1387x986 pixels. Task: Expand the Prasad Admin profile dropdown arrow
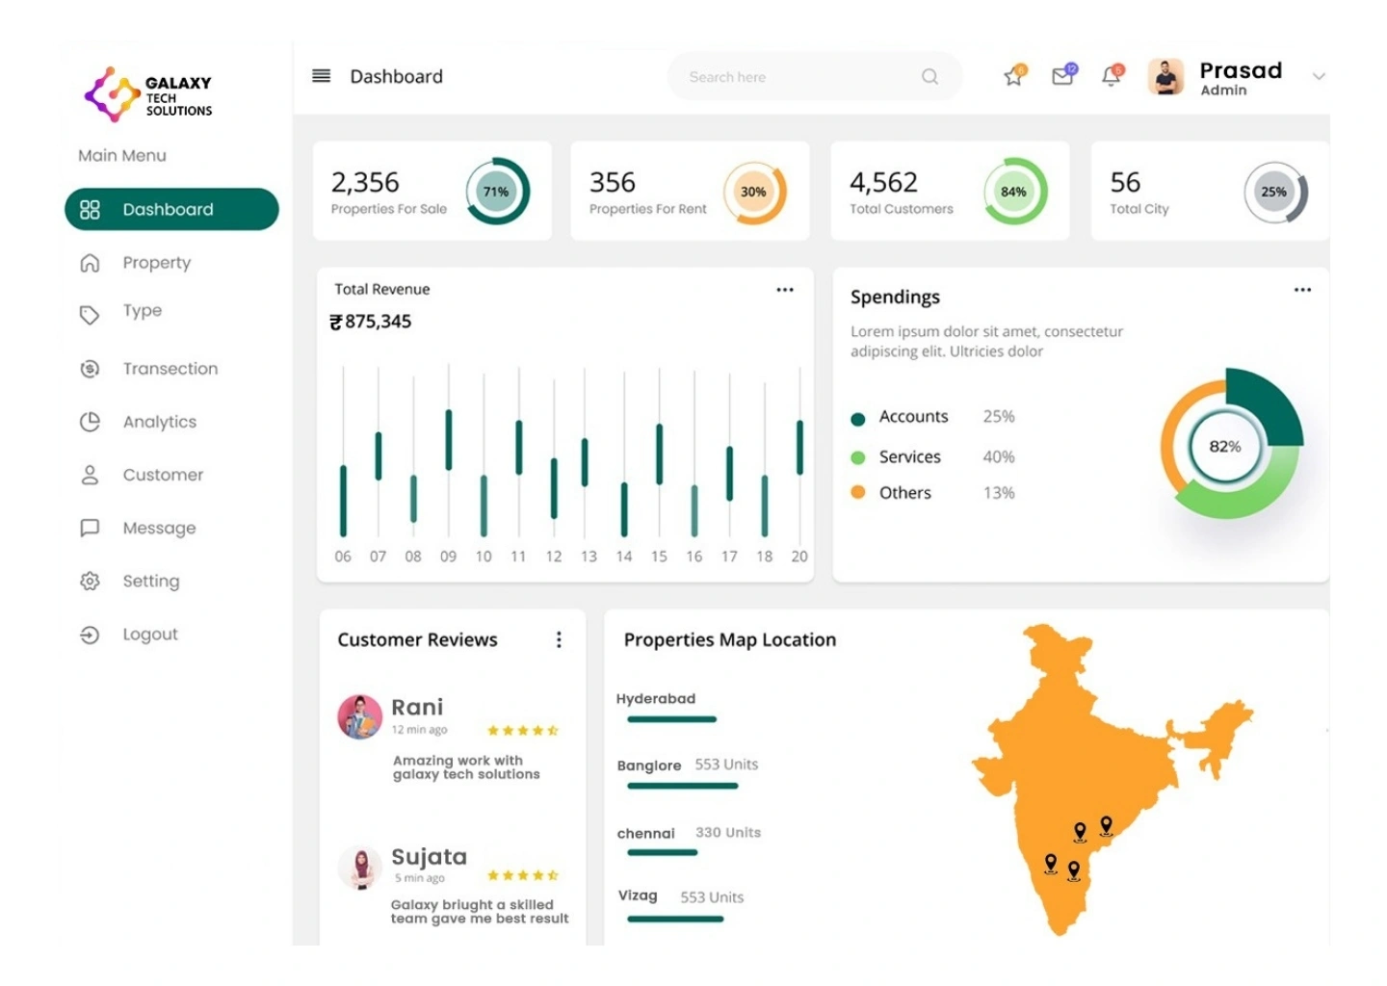pos(1319,77)
